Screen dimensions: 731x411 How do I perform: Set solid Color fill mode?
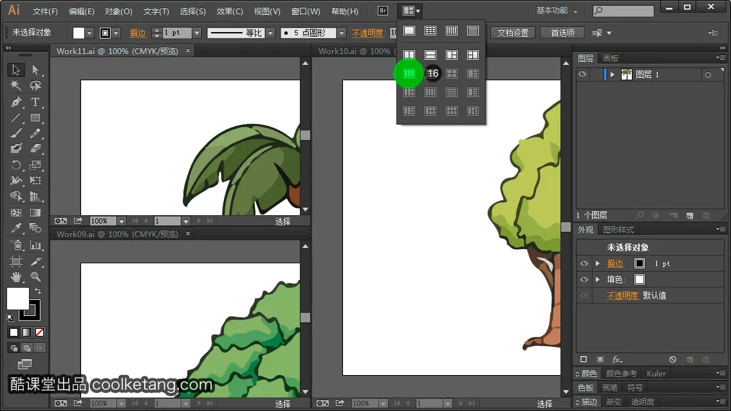coord(14,333)
